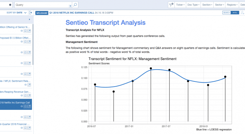Bookmark the Netflix Inc Earnings Call result

(25, 106)
